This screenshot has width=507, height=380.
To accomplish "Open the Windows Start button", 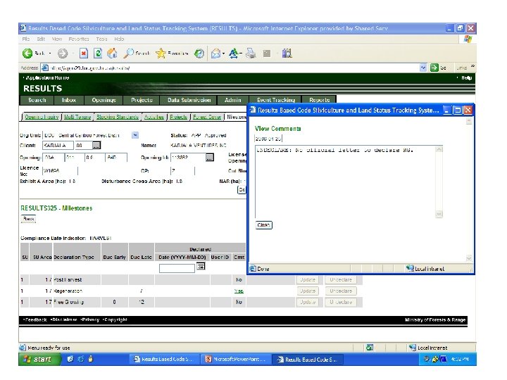I will click(39, 359).
